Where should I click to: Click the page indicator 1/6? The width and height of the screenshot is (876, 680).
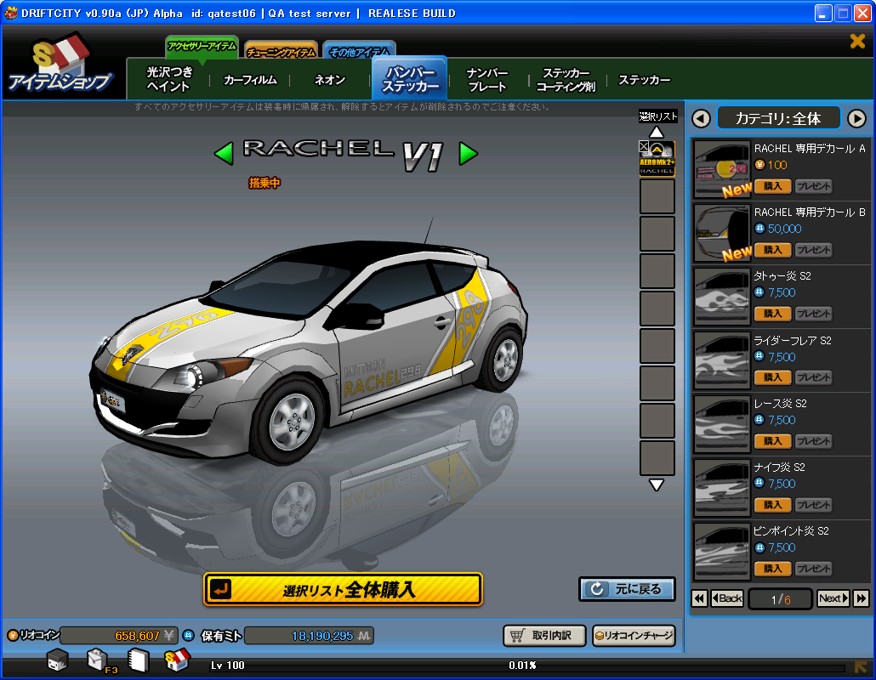coord(780,599)
